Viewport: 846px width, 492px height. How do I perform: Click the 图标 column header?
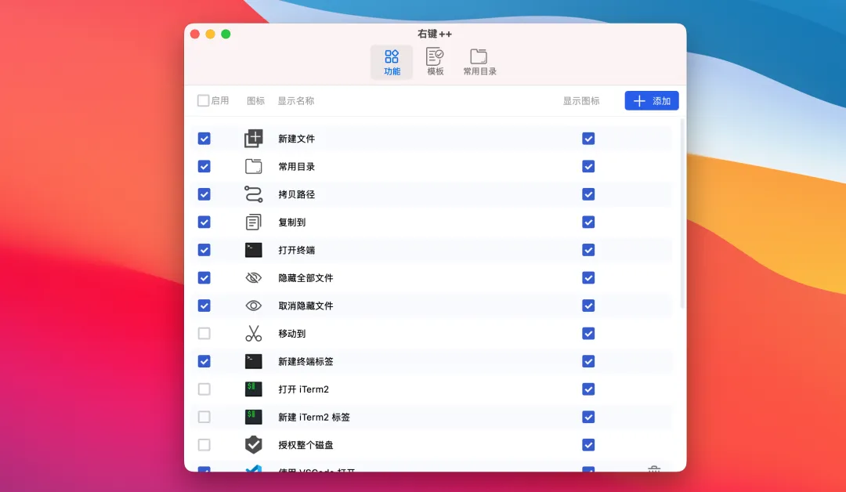tap(255, 101)
